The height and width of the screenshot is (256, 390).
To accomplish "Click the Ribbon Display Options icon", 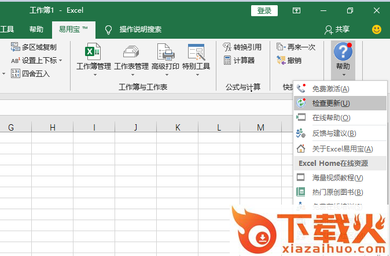I will (296, 10).
